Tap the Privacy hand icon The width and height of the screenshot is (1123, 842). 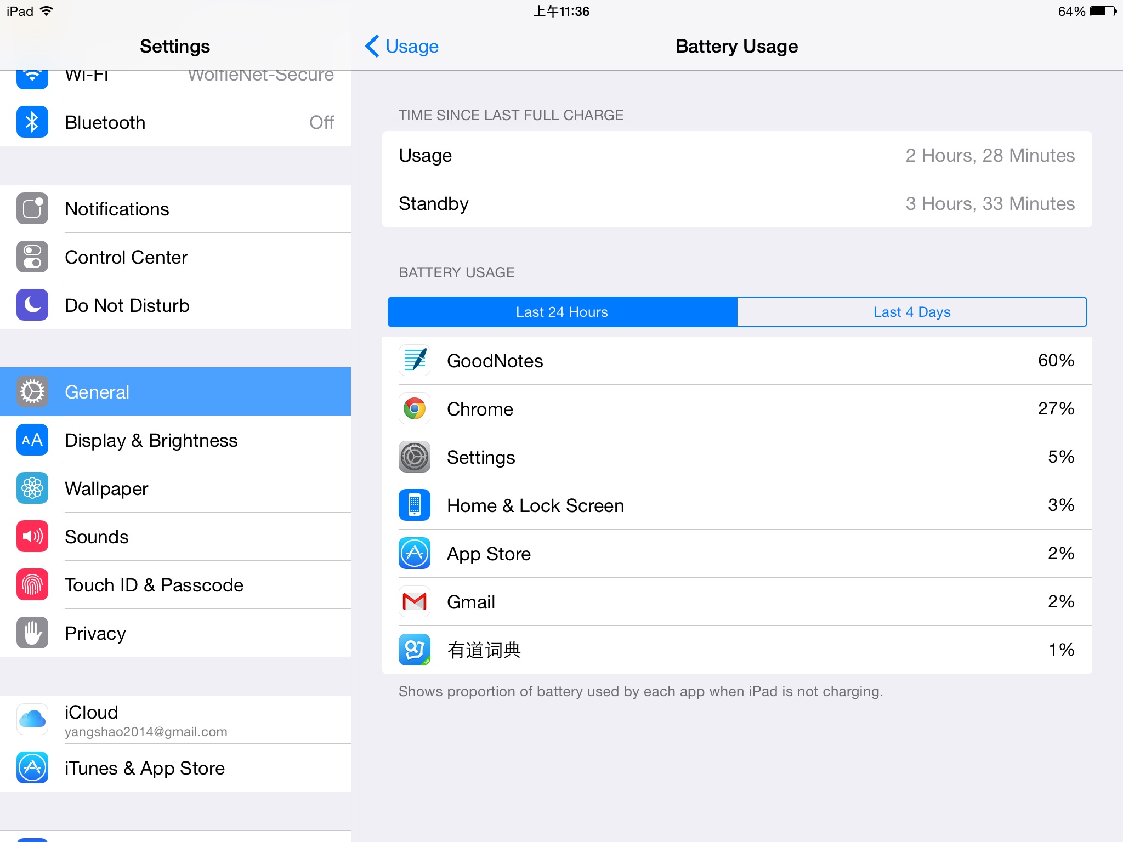point(32,633)
